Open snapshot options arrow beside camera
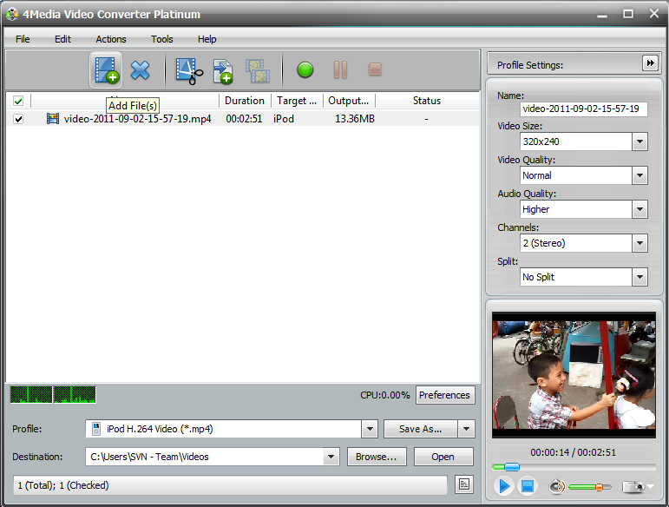Screen dimensions: 669x507 click(x=650, y=486)
